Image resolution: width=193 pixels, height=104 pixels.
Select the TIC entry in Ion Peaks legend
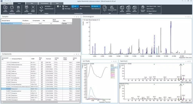[112, 65]
